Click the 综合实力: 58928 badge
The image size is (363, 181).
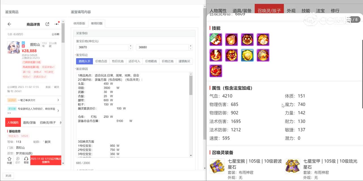(18, 136)
